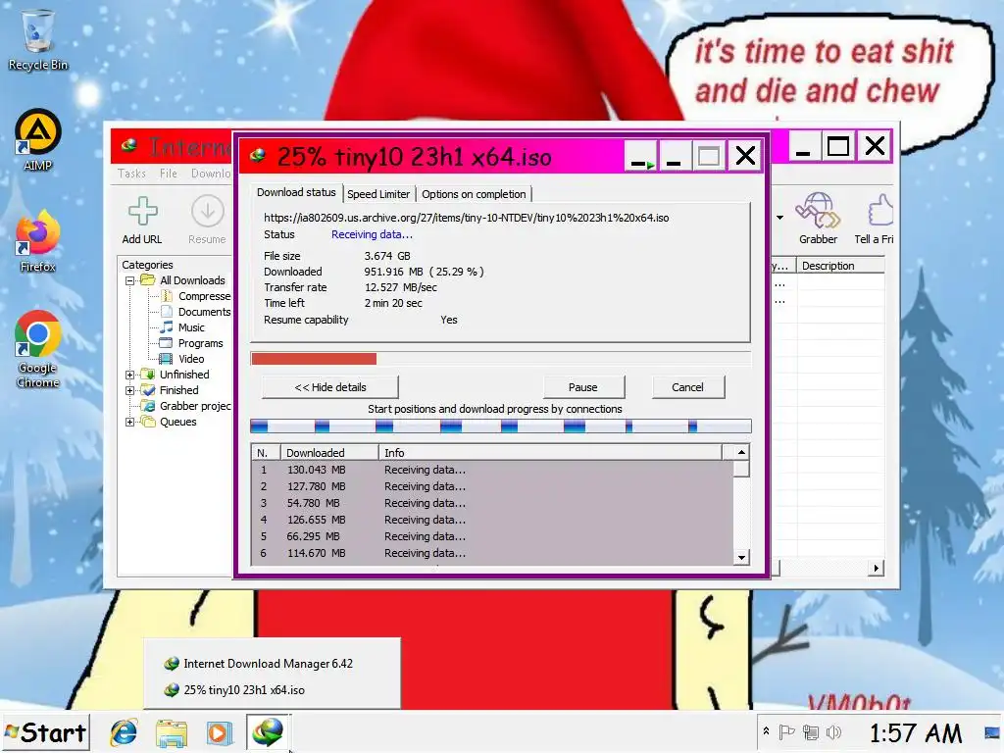The image size is (1004, 753).
Task: Open the File menu
Action: 169,174
